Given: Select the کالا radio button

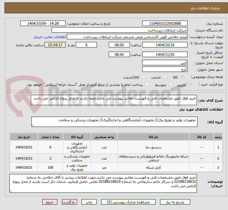Looking at the screenshot, I should (182, 77).
